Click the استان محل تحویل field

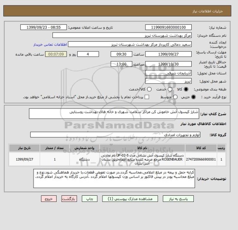(168, 73)
